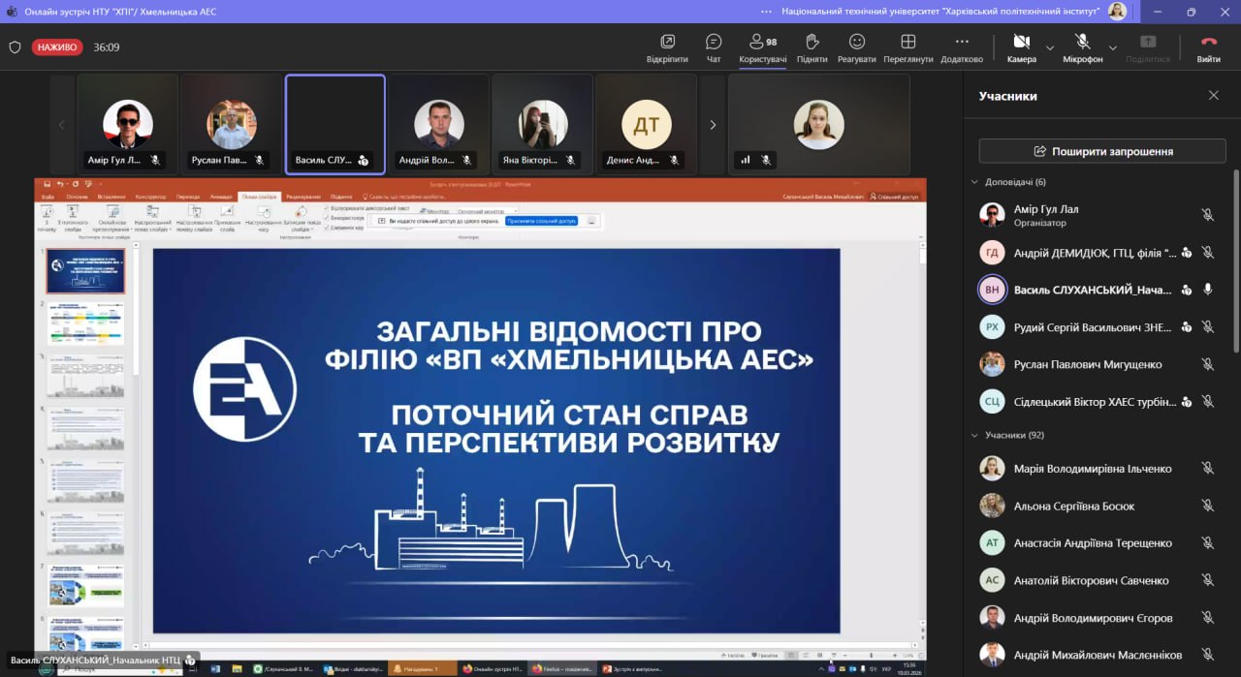Show next participant video tiles arrow
Viewport: 1241px width, 677px height.
point(713,125)
